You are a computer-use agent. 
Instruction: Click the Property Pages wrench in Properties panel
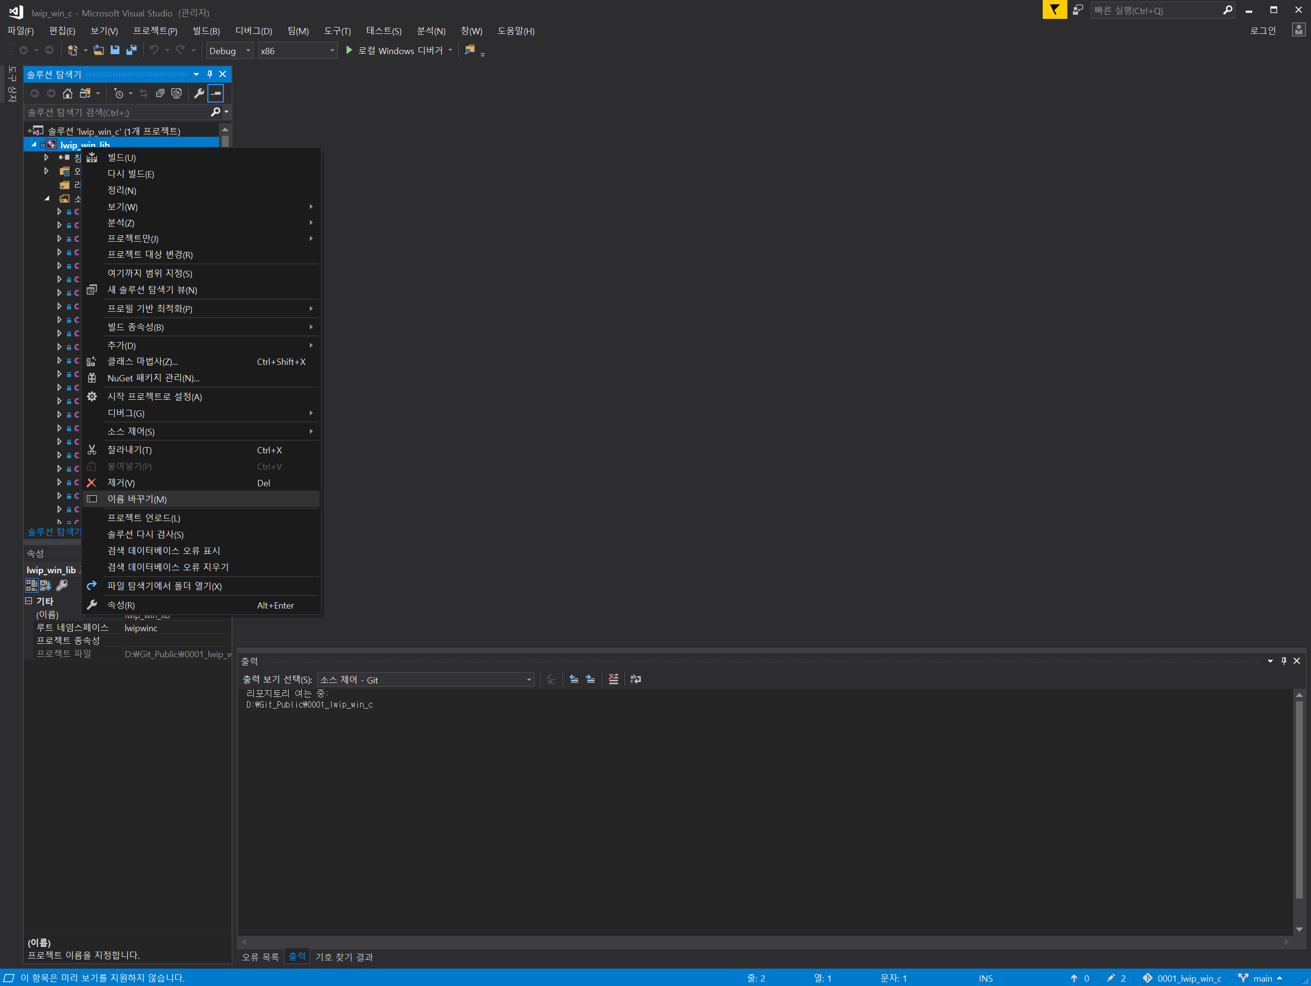[62, 585]
